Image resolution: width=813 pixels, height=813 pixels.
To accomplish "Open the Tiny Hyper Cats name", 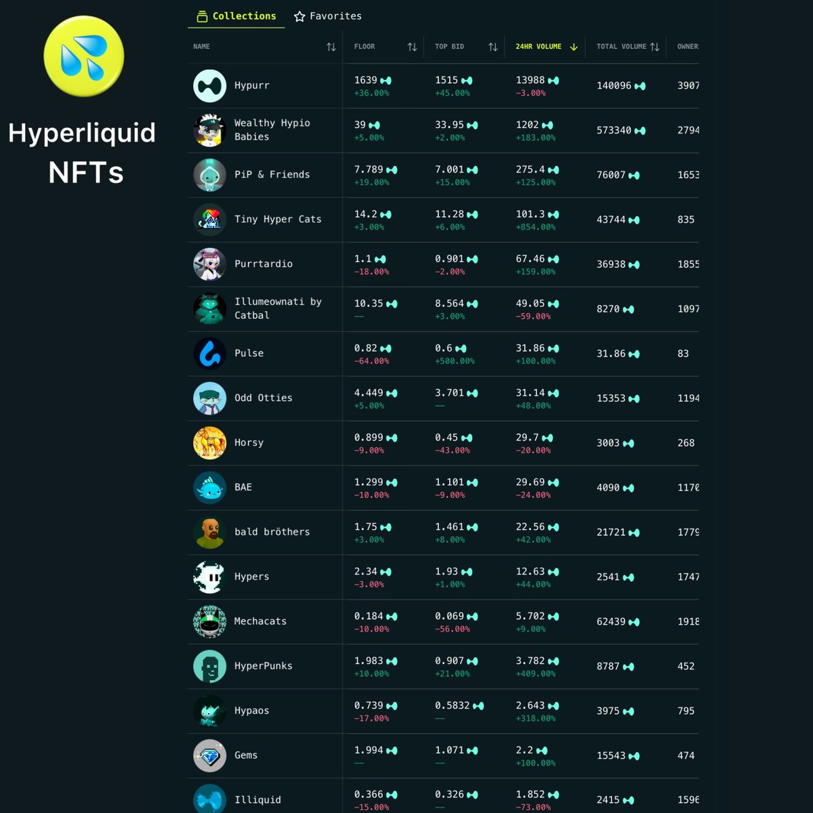I will pos(278,220).
